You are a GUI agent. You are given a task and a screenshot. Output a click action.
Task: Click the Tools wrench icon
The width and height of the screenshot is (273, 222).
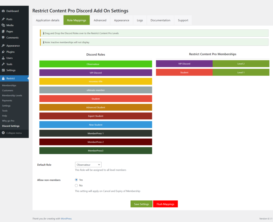pyautogui.click(x=3, y=64)
